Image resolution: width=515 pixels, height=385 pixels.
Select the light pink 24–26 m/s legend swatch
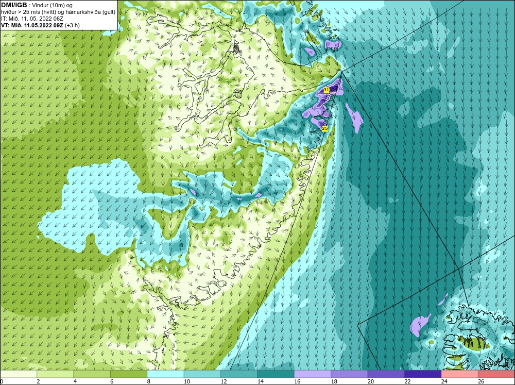tap(460, 374)
